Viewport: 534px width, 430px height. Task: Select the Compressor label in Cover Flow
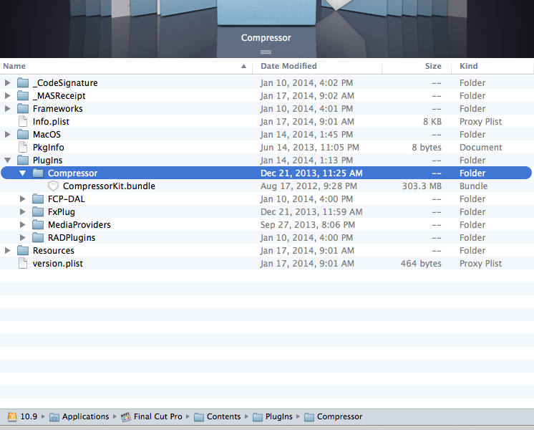click(266, 37)
